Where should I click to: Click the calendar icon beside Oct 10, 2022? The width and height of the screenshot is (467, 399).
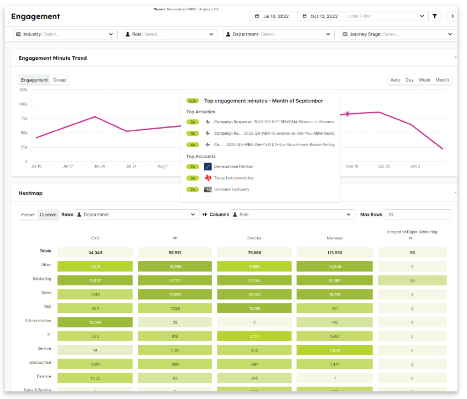click(x=305, y=16)
